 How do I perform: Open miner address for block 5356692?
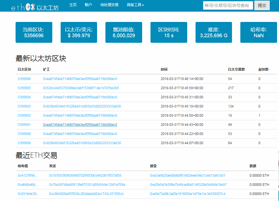coord(80,116)
